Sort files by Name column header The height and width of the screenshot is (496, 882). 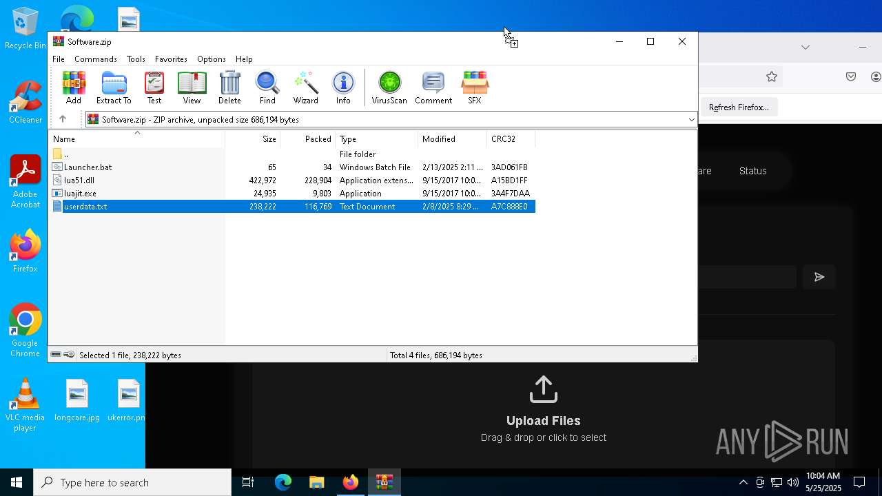point(136,138)
